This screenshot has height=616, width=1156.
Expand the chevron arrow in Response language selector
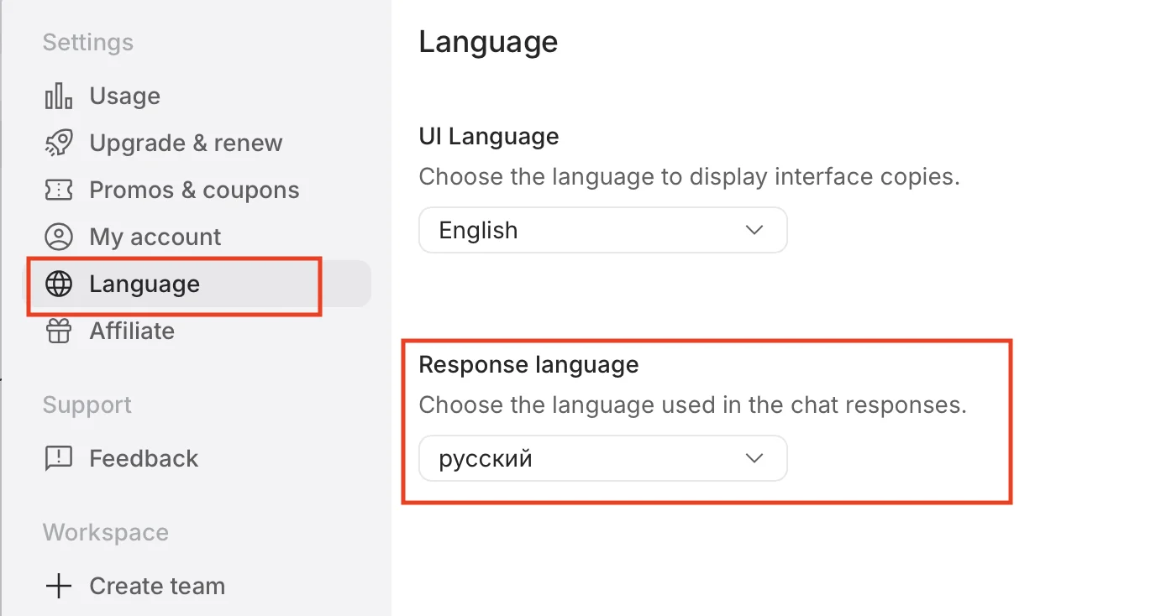click(754, 458)
